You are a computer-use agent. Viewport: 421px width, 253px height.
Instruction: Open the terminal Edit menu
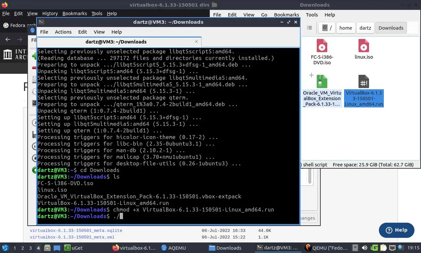[x=83, y=32]
